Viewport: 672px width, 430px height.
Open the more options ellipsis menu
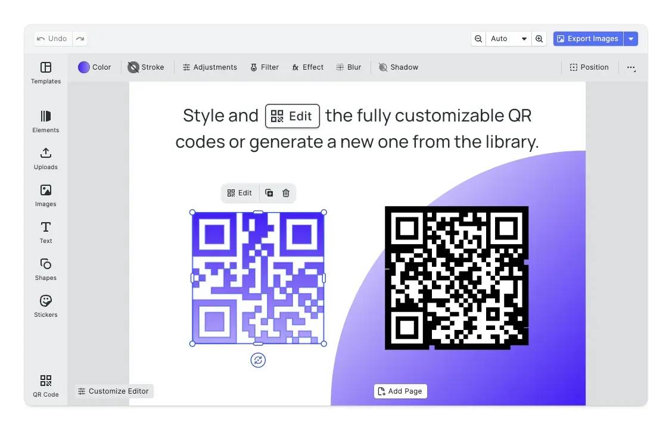pyautogui.click(x=631, y=68)
